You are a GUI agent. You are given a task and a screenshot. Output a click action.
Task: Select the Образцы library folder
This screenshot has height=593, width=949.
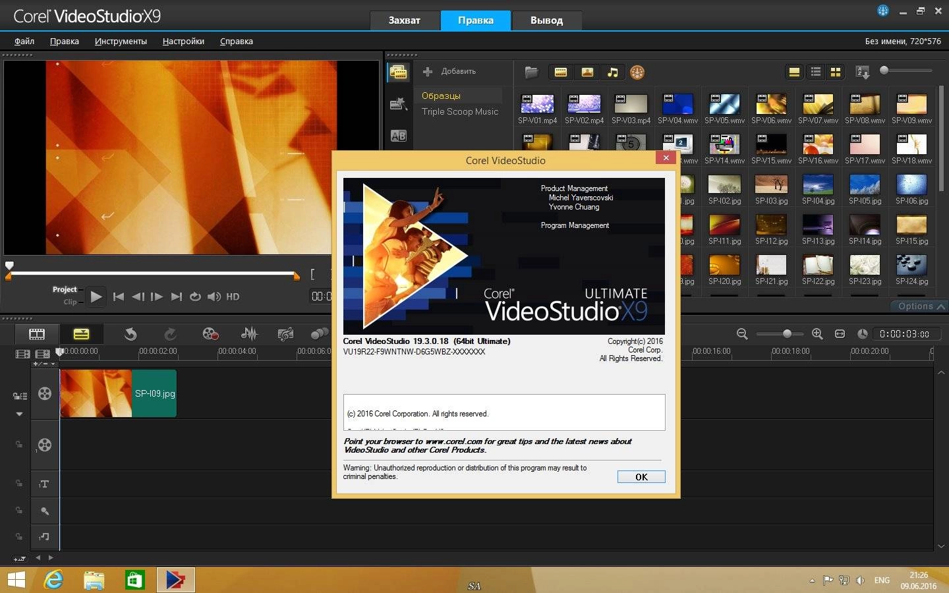458,96
